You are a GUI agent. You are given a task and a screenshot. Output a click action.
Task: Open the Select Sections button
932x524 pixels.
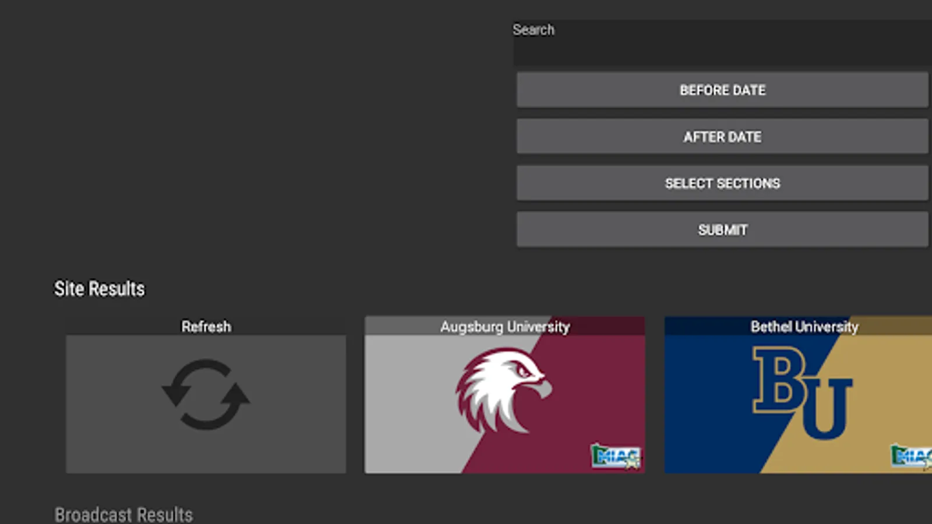(x=722, y=183)
